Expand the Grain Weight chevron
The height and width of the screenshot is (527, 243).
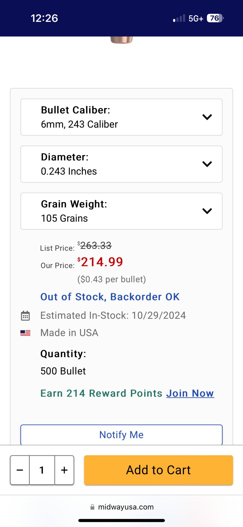[x=207, y=211]
